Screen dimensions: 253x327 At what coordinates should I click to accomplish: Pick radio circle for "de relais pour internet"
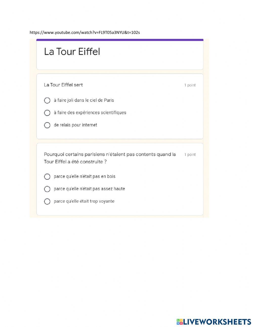47,125
